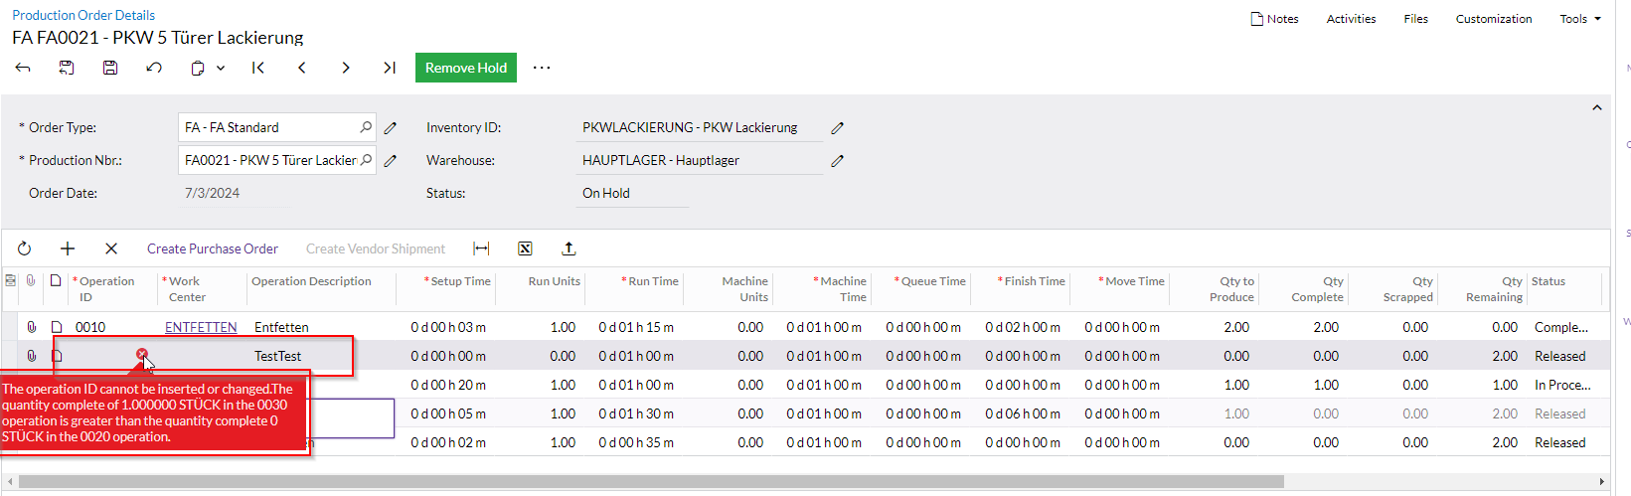Delete row with the X icon
The image size is (1631, 496).
pos(111,248)
